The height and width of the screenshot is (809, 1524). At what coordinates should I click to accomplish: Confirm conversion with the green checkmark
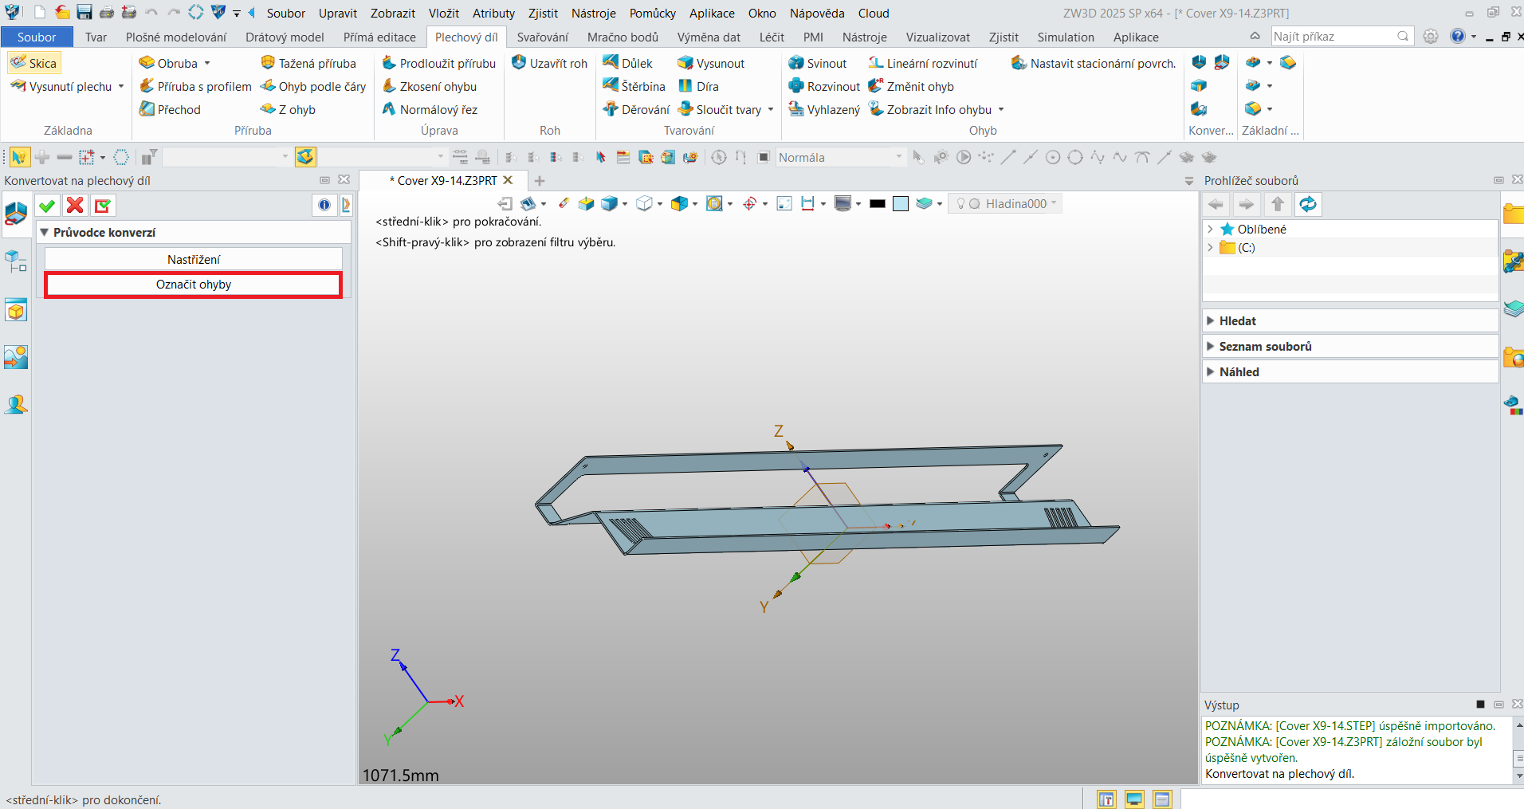[x=47, y=206]
